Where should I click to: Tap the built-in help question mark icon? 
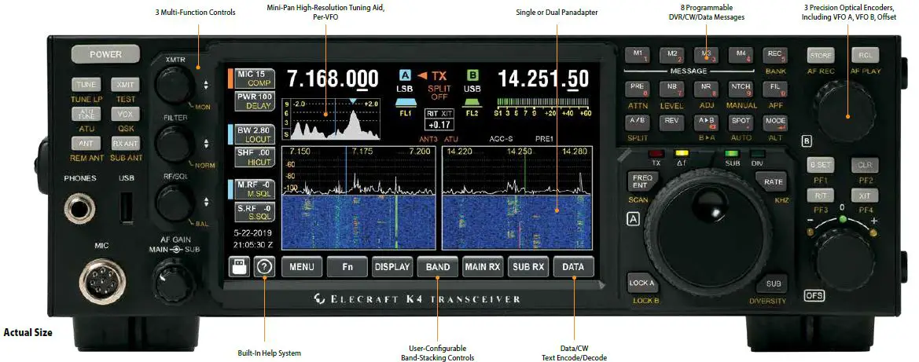264,266
